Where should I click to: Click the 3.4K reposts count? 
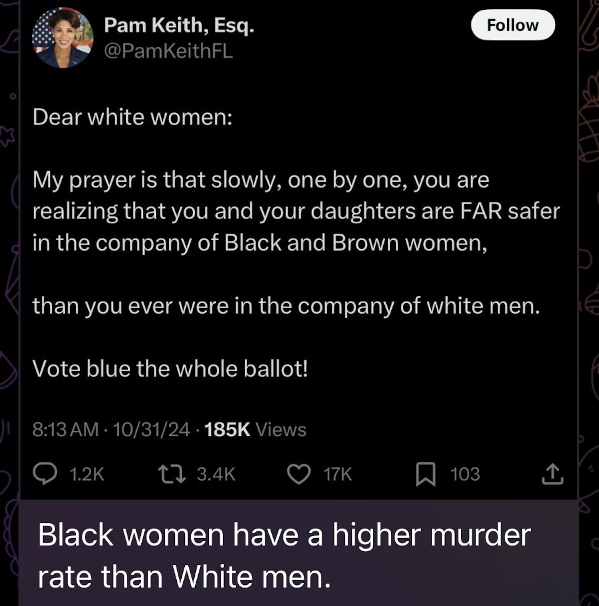[216, 474]
